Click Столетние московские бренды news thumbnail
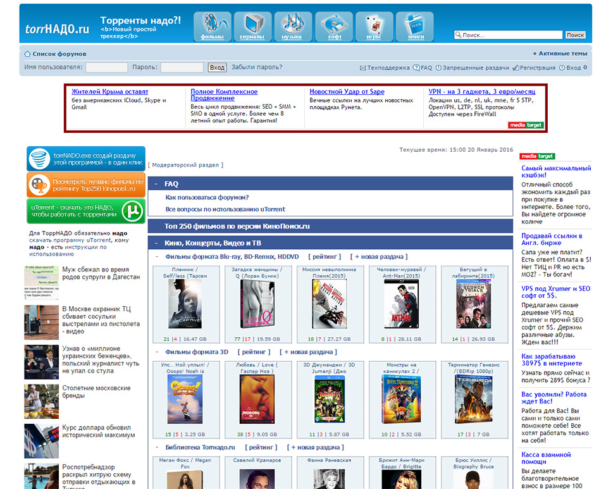 tap(41, 401)
